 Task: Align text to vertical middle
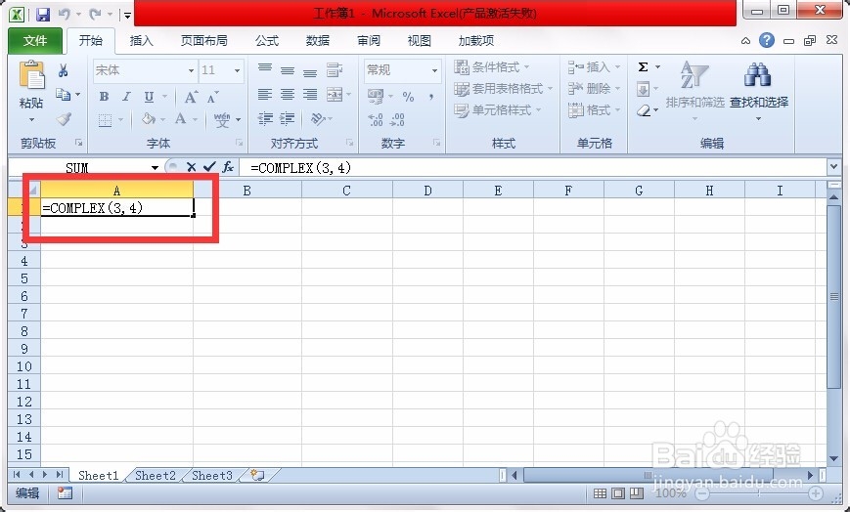[x=288, y=70]
